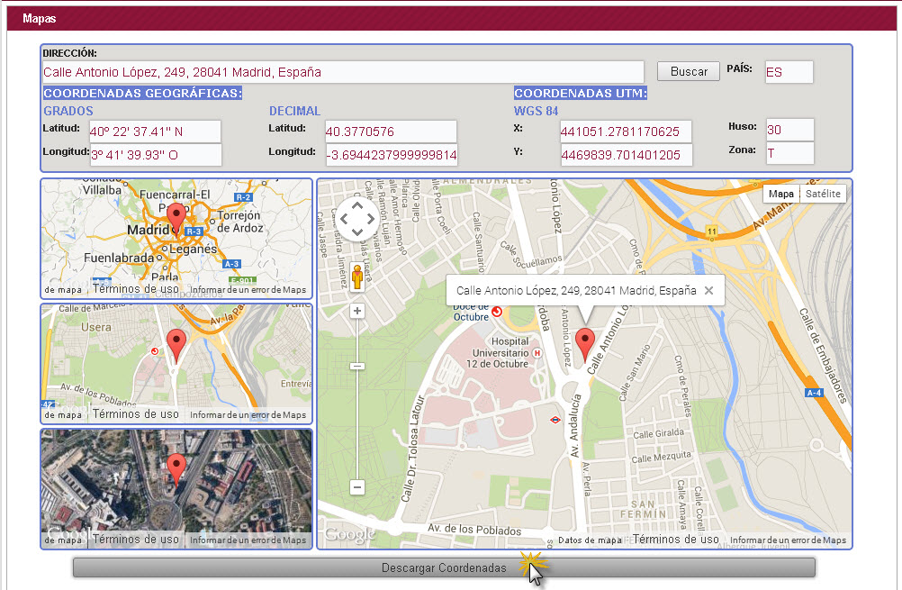
Task: Click the red marker on the satellite thumbnail
Action: [176, 469]
